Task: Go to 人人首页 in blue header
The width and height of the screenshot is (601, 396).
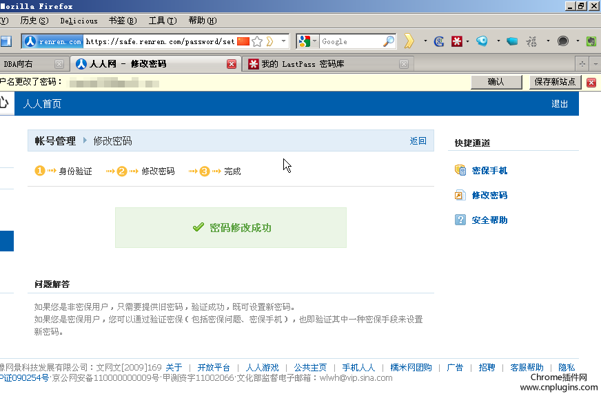Action: click(x=42, y=104)
